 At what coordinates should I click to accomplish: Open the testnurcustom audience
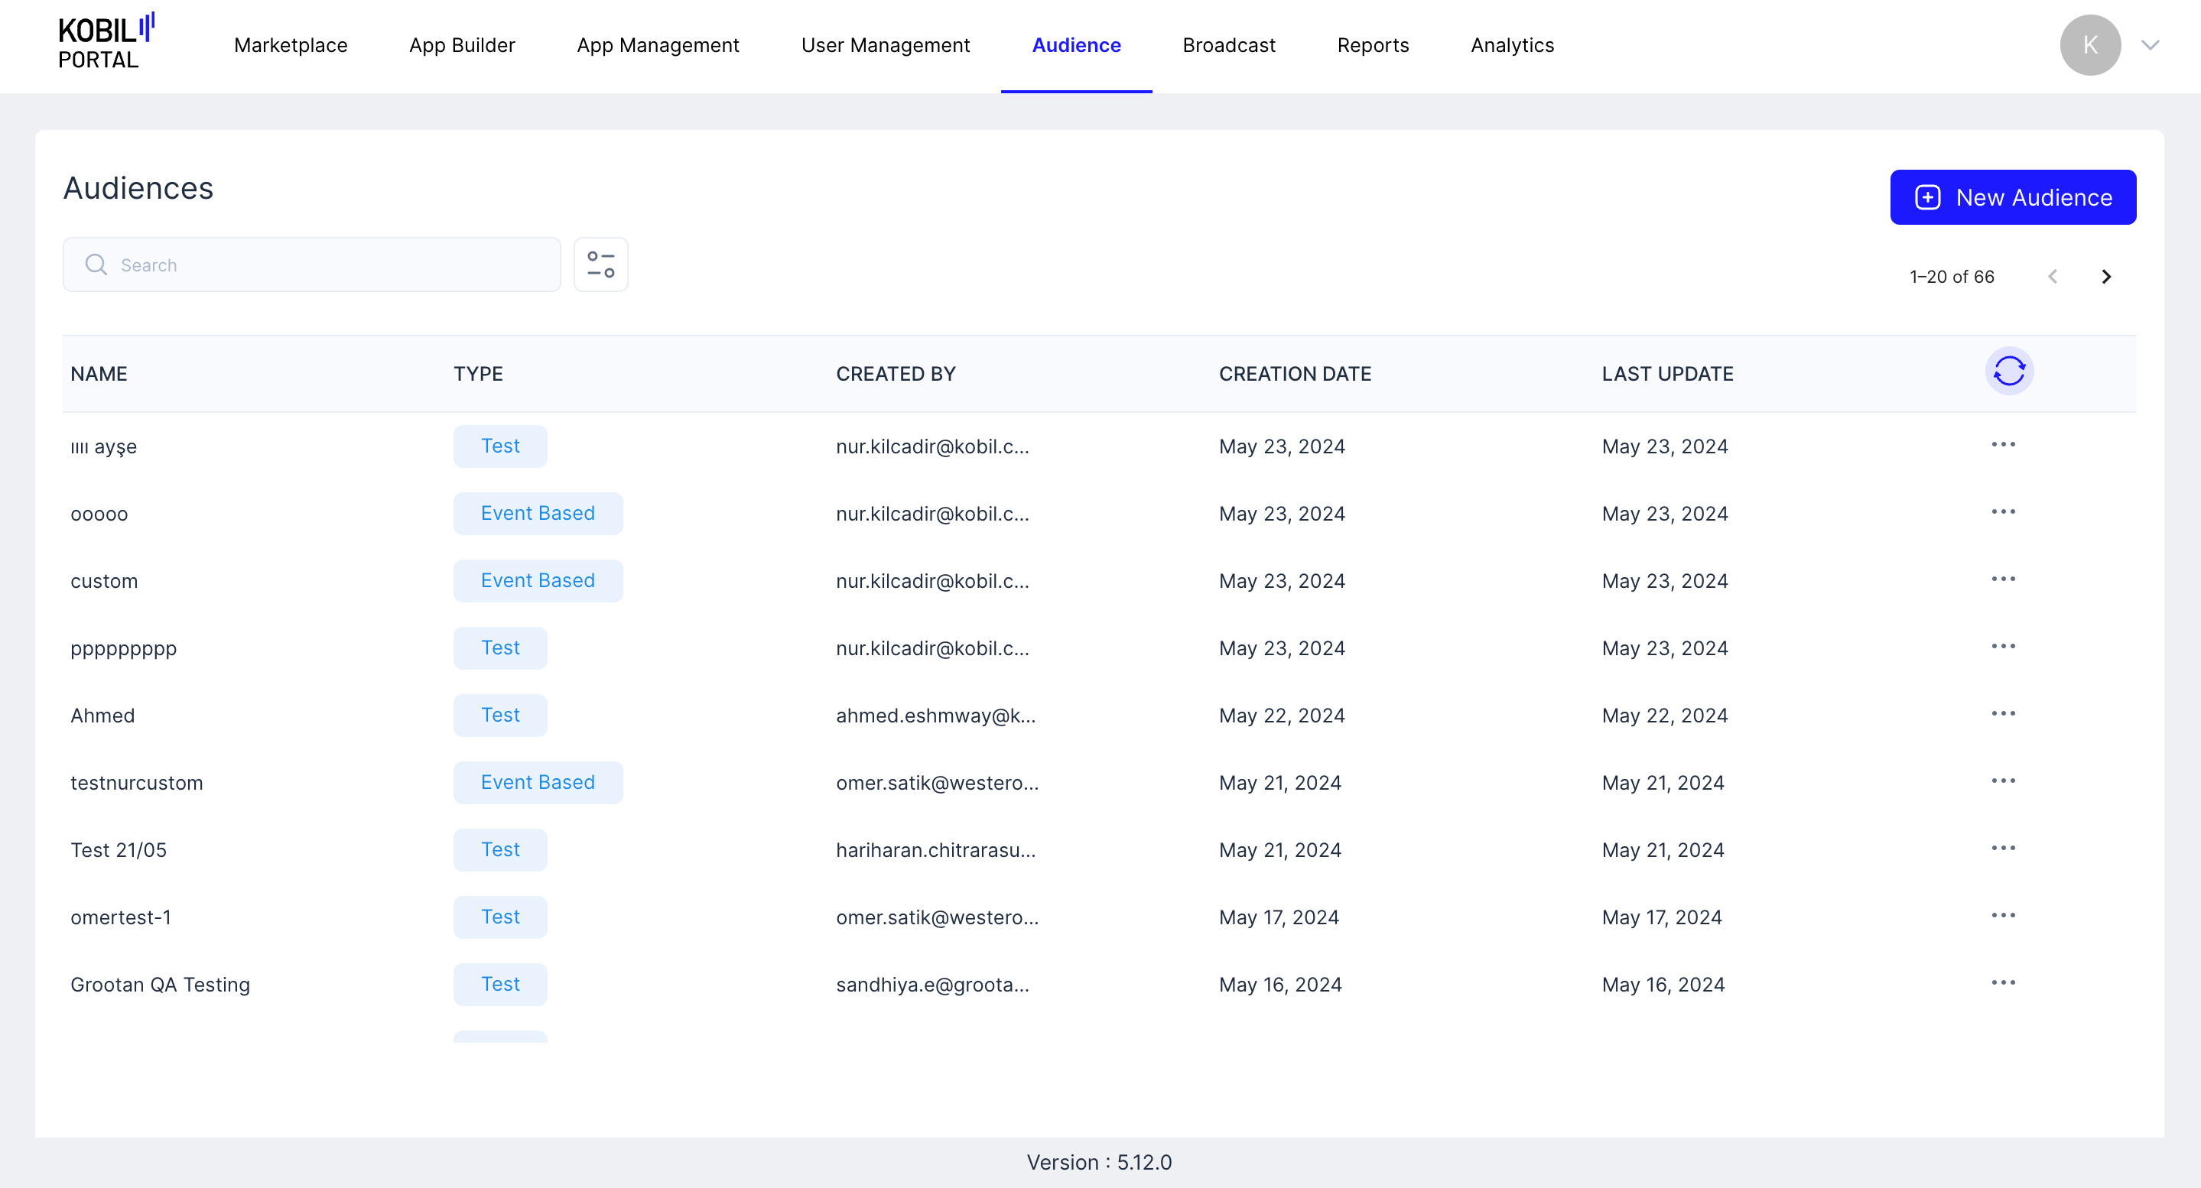(137, 783)
